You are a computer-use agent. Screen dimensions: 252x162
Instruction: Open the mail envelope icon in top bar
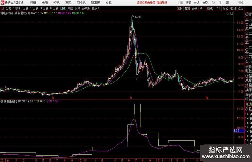click(227, 3)
